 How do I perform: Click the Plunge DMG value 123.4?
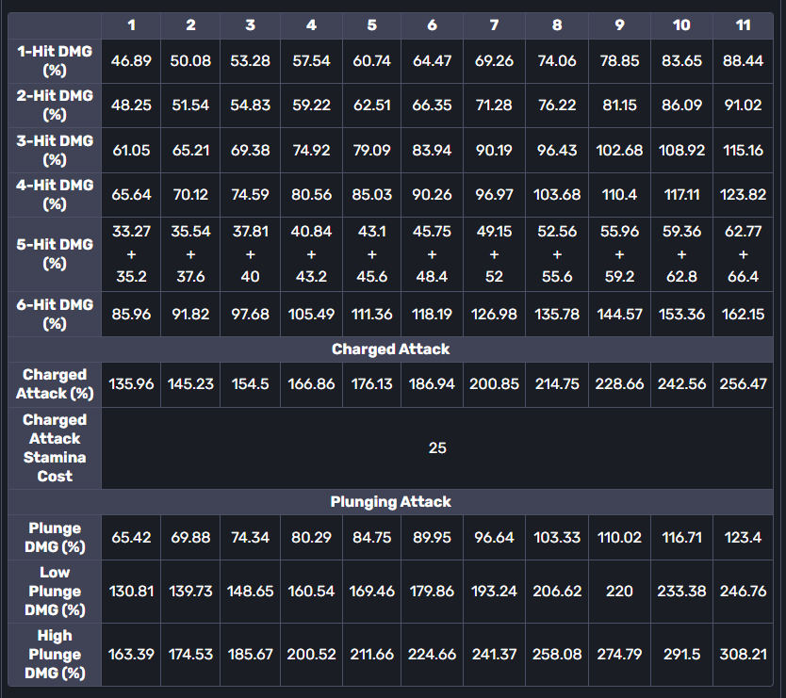pos(743,537)
